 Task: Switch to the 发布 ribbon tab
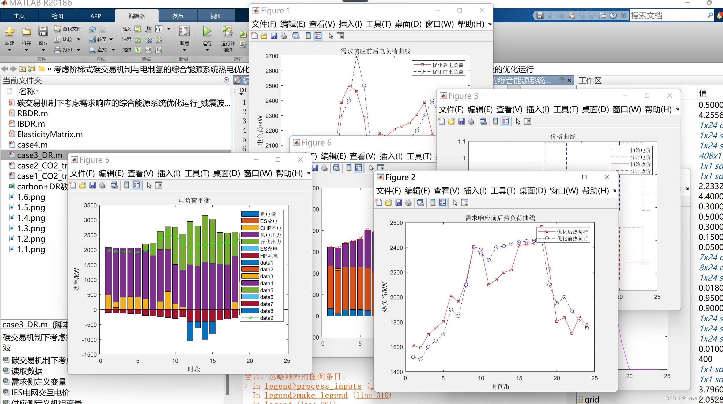(x=178, y=16)
